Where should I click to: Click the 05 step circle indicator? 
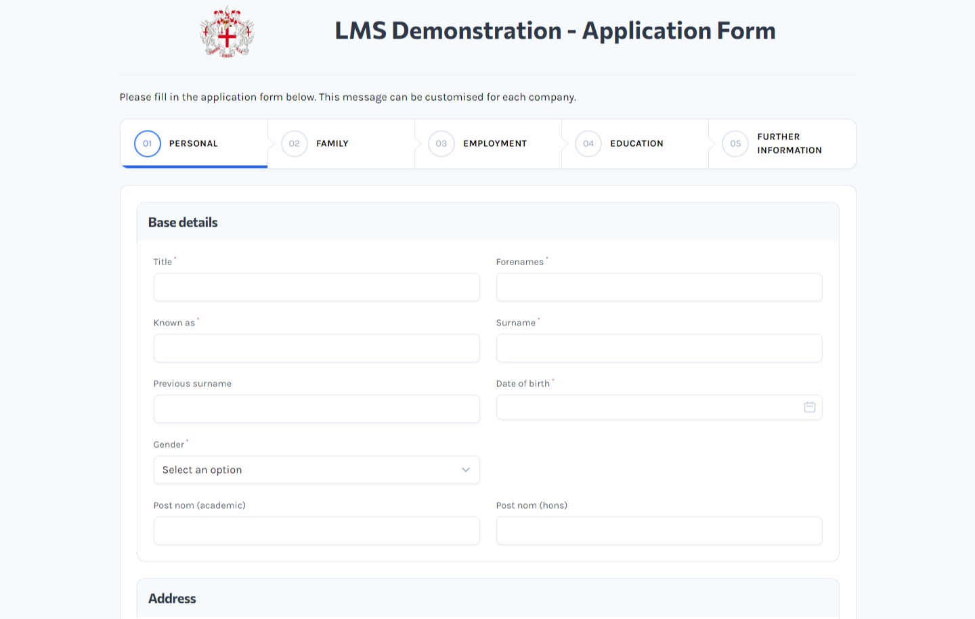click(x=735, y=143)
